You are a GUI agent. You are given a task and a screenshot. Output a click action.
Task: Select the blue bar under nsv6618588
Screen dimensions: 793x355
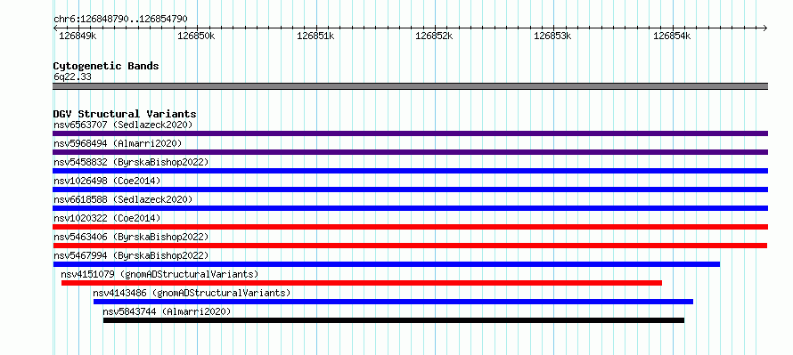[410, 208]
